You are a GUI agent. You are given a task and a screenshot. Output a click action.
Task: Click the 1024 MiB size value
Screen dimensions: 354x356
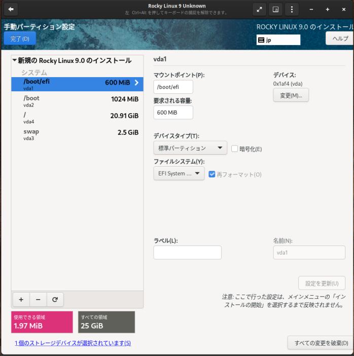(125, 99)
